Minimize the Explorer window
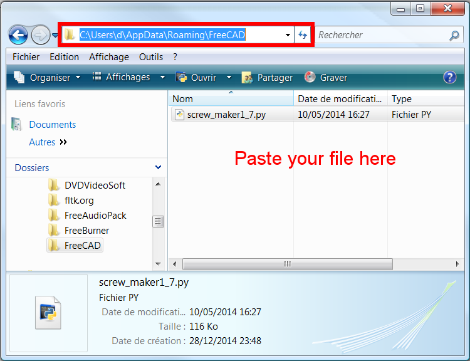470x361 pixels. point(400,9)
